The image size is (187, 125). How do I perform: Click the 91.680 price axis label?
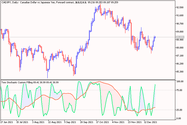[x=180, y=15]
